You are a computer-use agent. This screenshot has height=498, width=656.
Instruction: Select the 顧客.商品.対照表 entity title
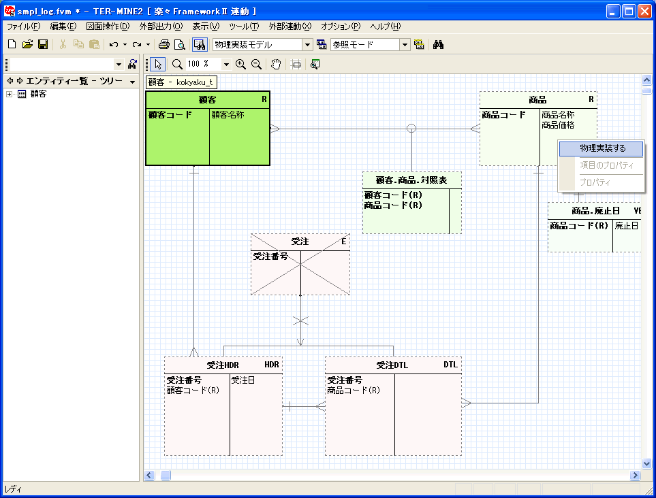(x=411, y=180)
